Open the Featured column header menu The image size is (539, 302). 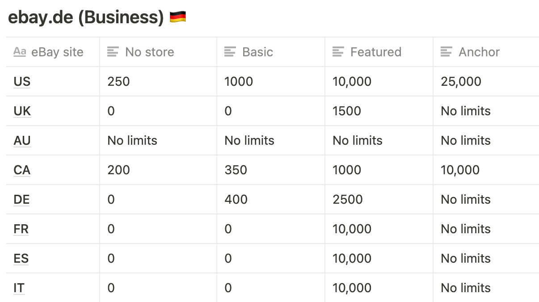click(x=379, y=52)
